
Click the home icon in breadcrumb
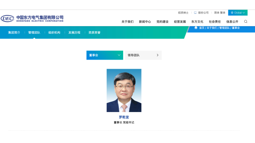point(196,28)
